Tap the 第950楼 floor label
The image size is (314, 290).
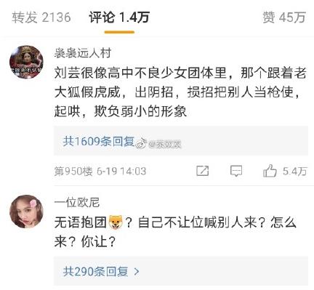pyautogui.click(x=73, y=172)
